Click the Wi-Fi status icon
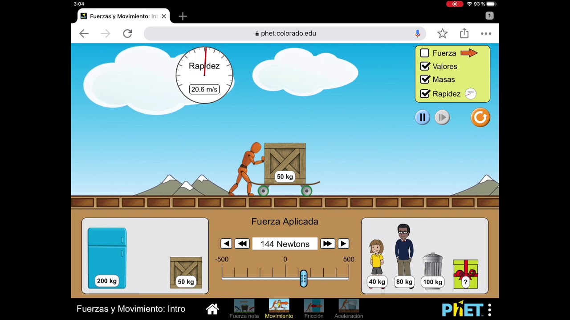 pos(469,4)
